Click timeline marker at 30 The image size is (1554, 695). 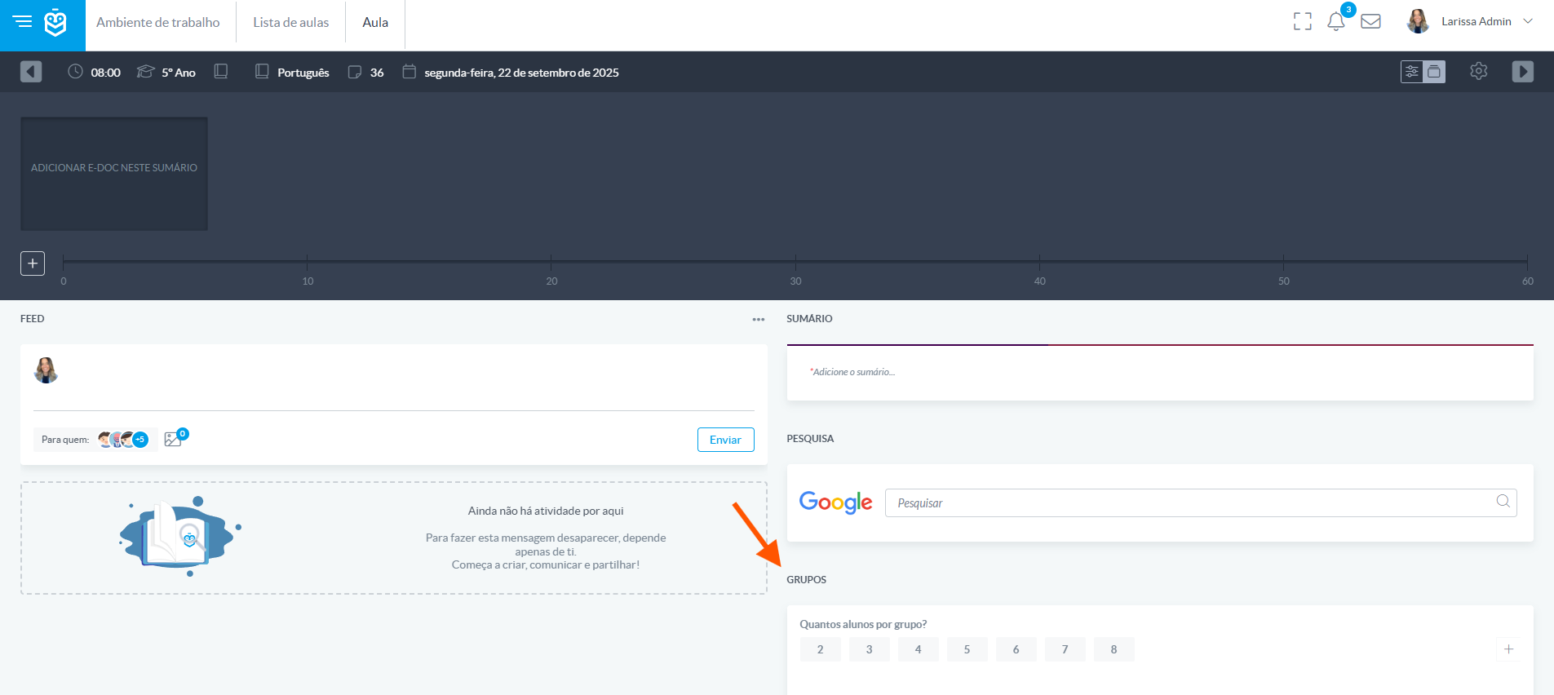pos(795,263)
